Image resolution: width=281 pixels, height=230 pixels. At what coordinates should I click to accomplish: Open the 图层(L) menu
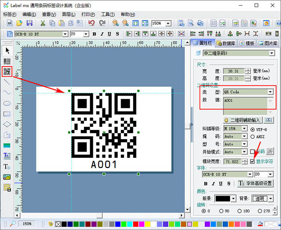pyautogui.click(x=69, y=15)
